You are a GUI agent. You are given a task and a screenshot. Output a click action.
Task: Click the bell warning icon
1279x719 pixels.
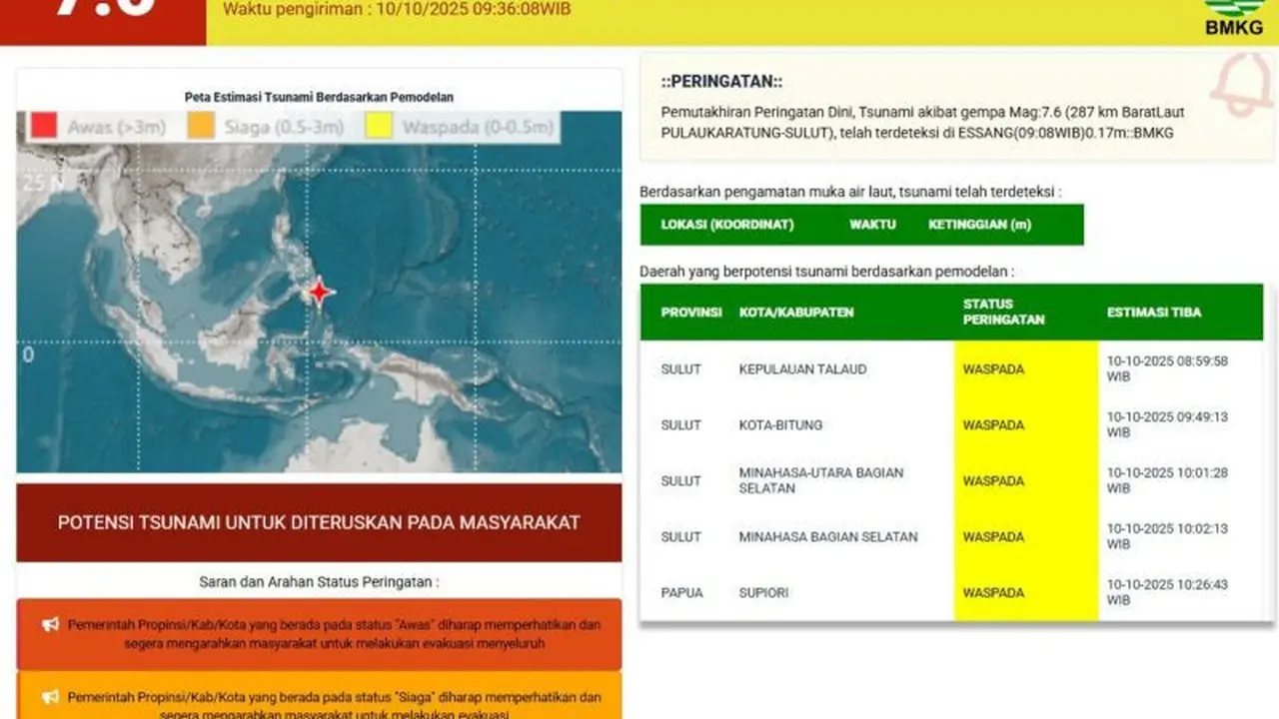click(x=1241, y=85)
